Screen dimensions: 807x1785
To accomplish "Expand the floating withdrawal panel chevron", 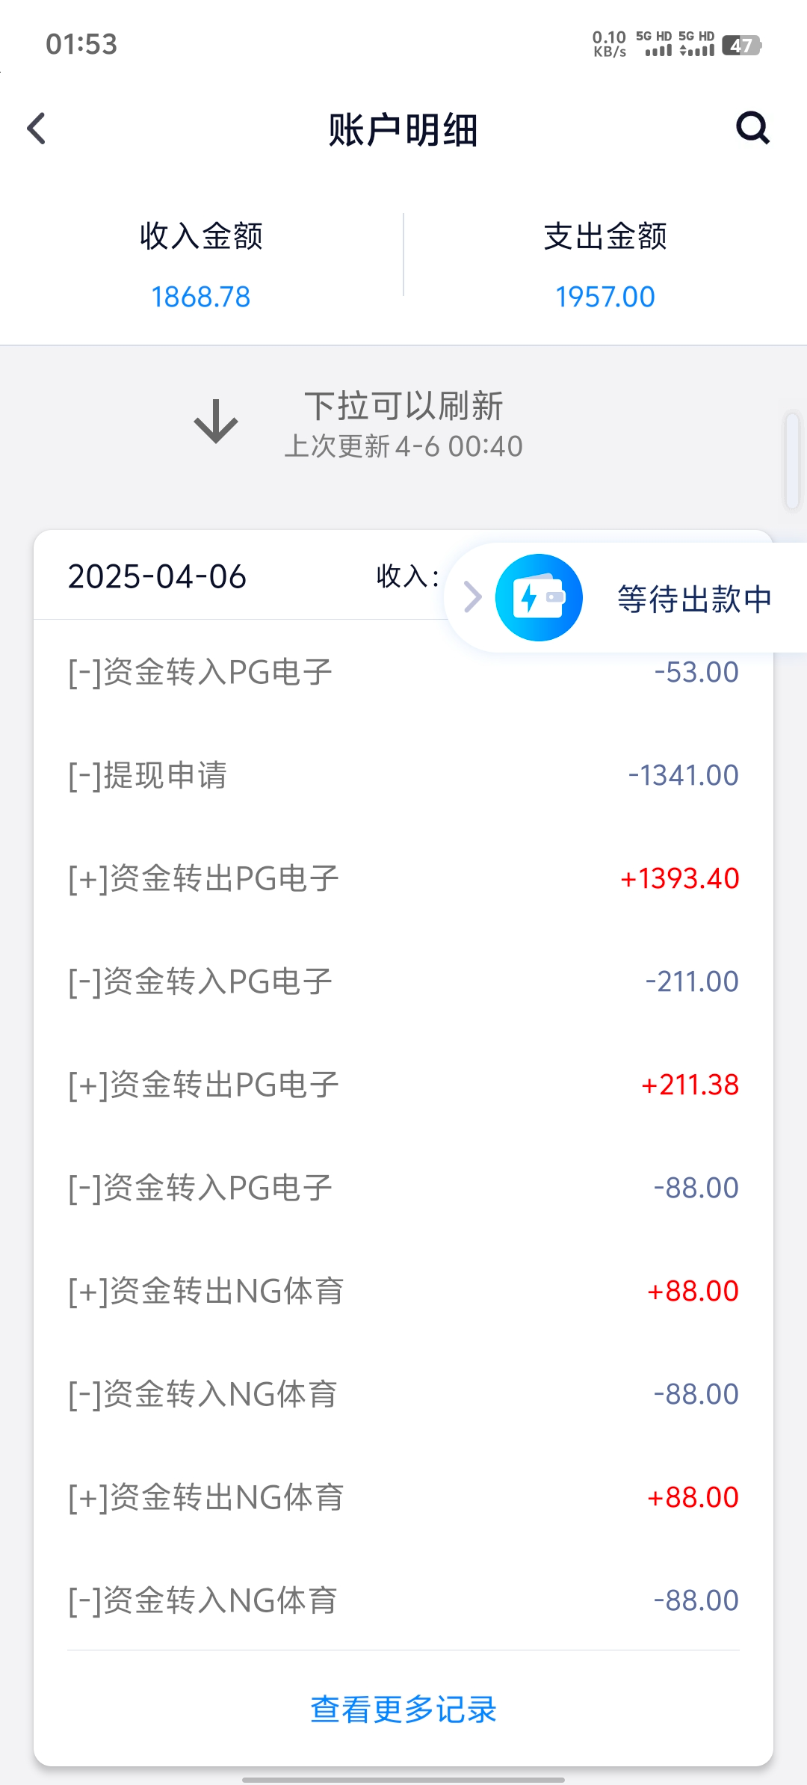I will click(x=472, y=597).
